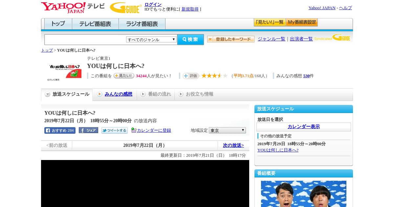Viewport: 394px width, 207px height.
Task: Open 「見たい!」一覧 button
Action: tap(270, 22)
